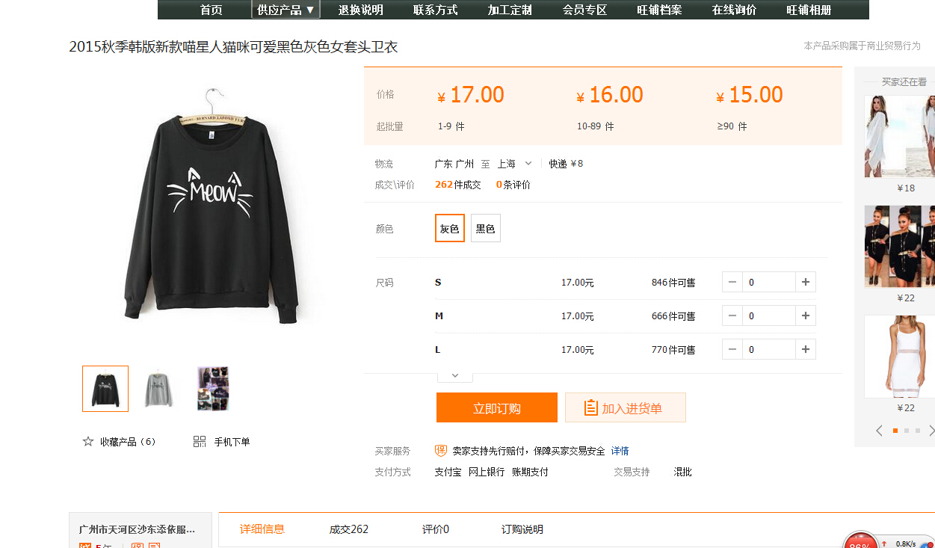The height and width of the screenshot is (548, 935).
Task: Decrease quantity for size M
Action: pos(732,316)
